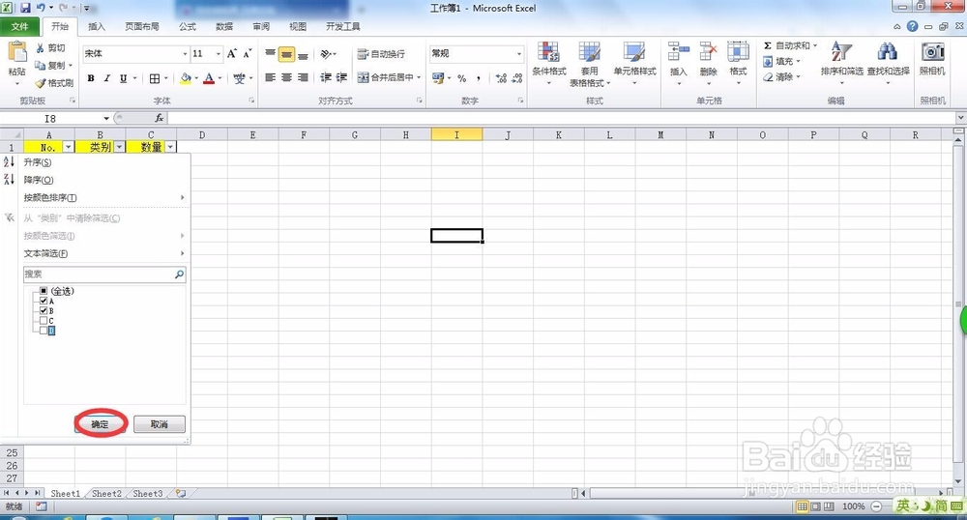Switch to the 公式 ribbon tab
This screenshot has height=520, width=967.
[188, 26]
